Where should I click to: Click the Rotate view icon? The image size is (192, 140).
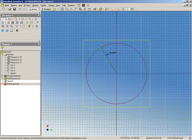[x=85, y=9]
